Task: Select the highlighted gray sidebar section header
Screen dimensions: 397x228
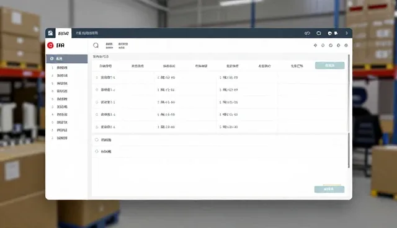Action: pos(67,59)
